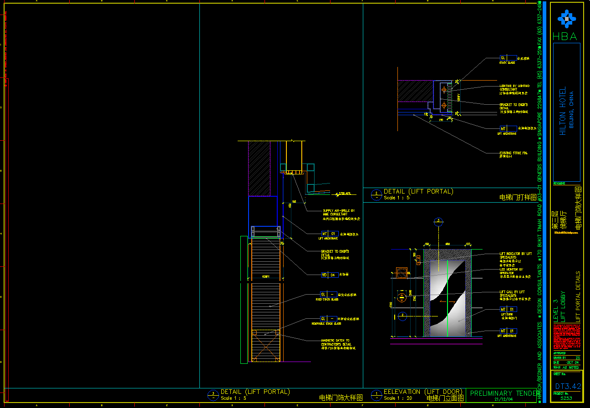Select the Lighting by Lighting Consultant note
The image size is (590, 408).
click(514, 87)
